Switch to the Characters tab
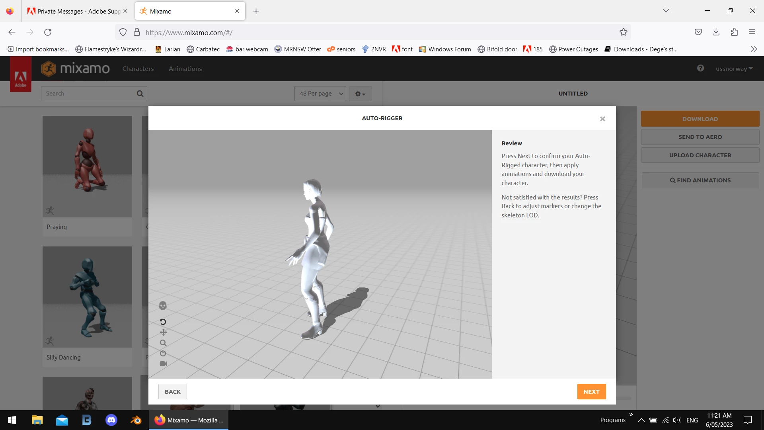764x430 pixels. (x=138, y=68)
